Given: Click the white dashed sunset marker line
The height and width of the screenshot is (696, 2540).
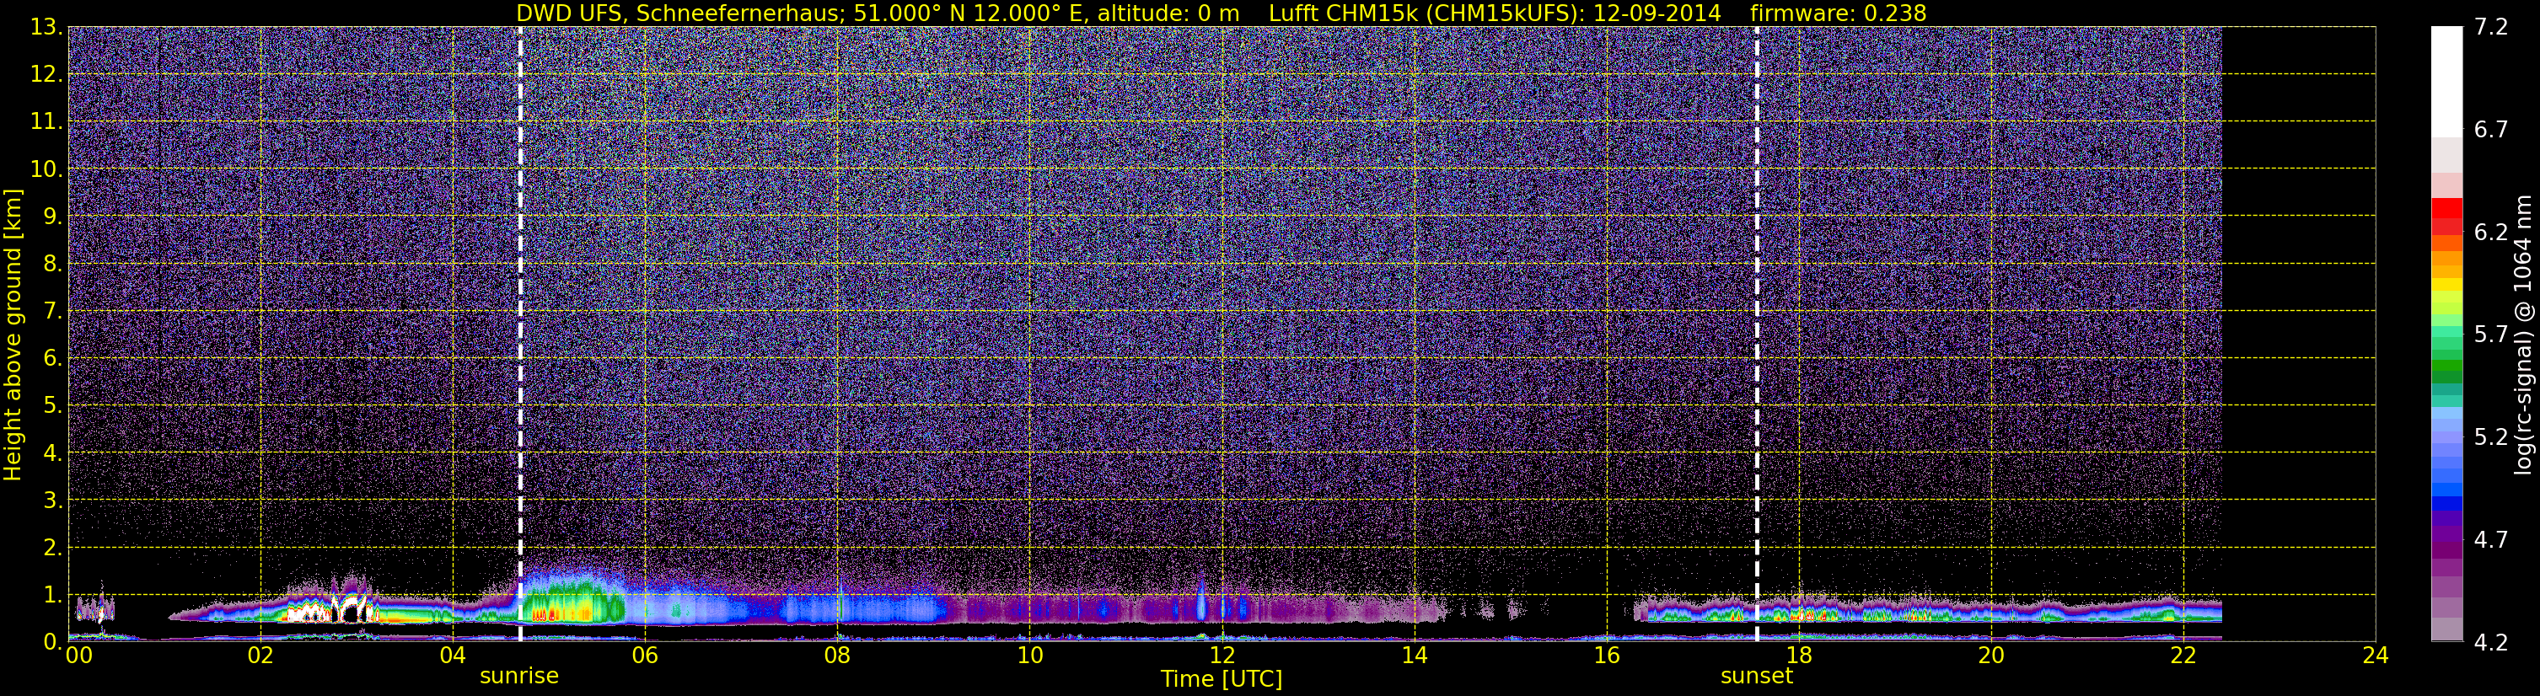Looking at the screenshot, I should [1757, 335].
